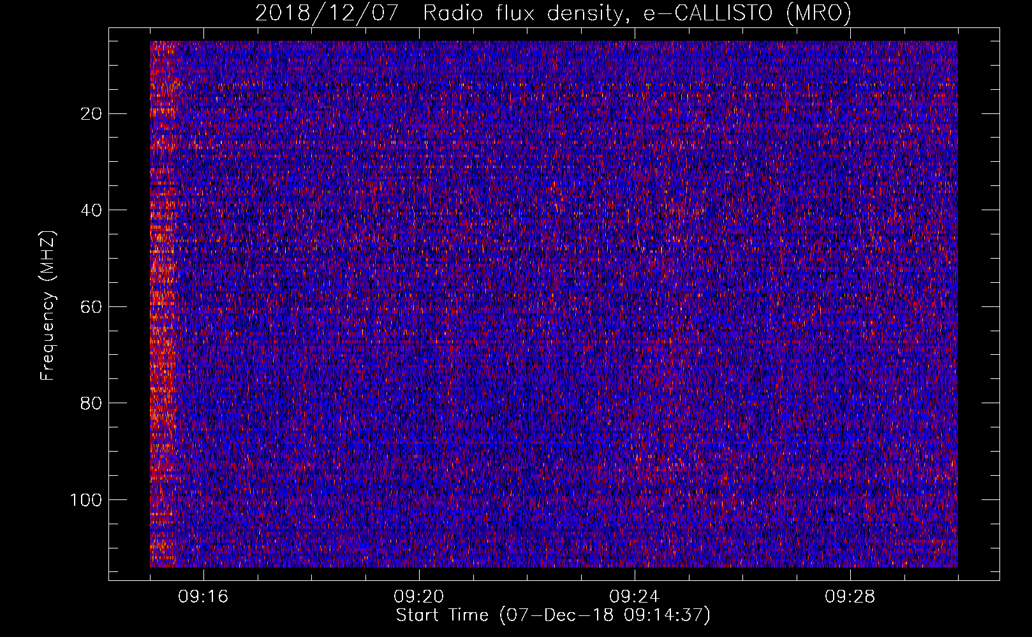Click the 09:28 time tick label

(850, 597)
